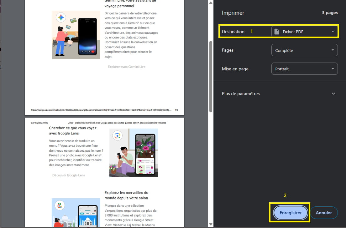Click the Explorer avec Gemini Live link
This screenshot has height=228, width=346.
point(126,67)
